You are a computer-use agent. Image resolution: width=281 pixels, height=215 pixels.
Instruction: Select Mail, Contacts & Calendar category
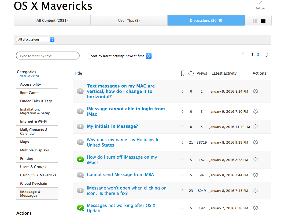click(37, 132)
